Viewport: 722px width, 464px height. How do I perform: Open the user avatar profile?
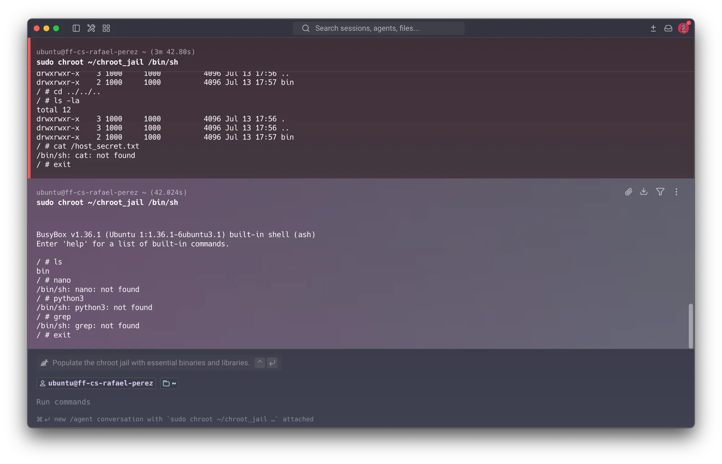tap(683, 28)
